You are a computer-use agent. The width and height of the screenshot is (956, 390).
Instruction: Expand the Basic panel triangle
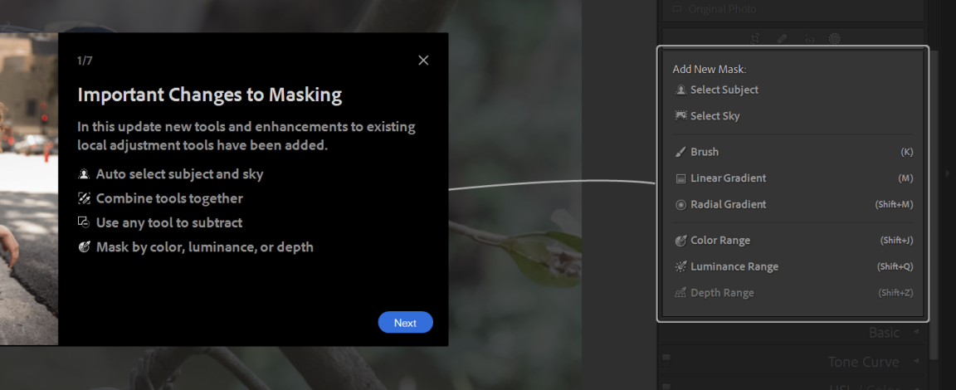[x=916, y=332]
